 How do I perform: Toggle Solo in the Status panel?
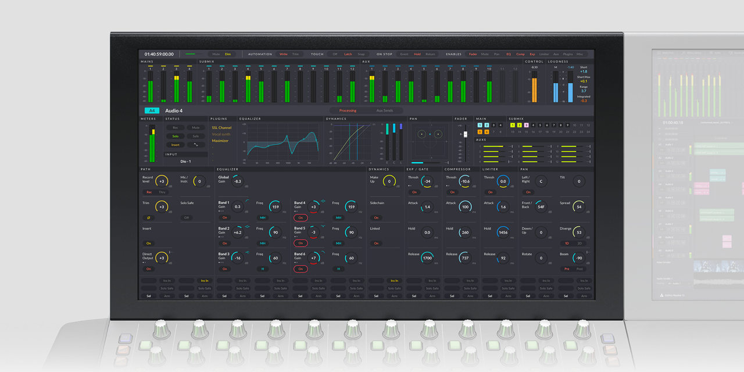(x=175, y=136)
